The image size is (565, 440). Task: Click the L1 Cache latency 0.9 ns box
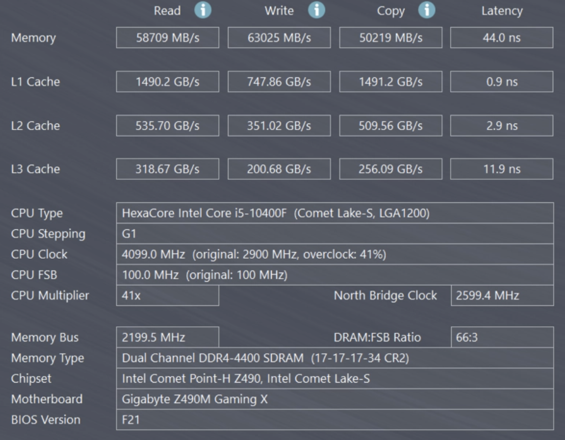click(x=501, y=82)
